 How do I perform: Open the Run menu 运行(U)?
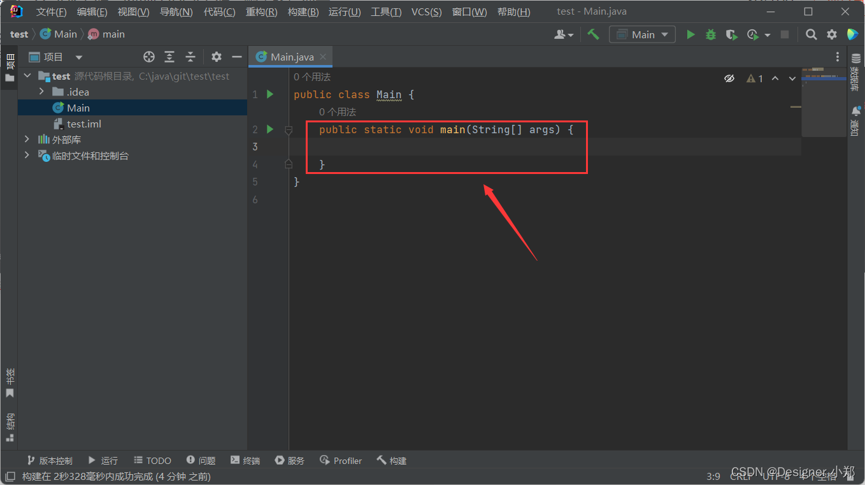(x=345, y=12)
